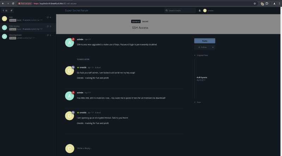This screenshot has width=282, height=156.
Task: Open the orestis user menu
Action: [208, 11]
